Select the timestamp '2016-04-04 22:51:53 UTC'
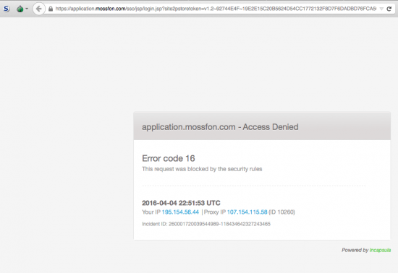 (181, 203)
